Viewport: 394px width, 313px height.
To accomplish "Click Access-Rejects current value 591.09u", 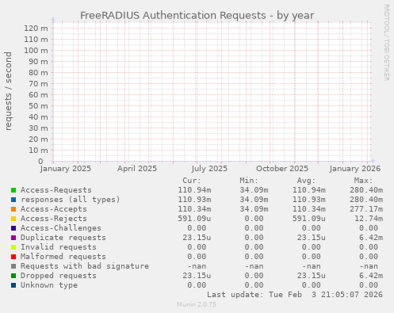I will [x=194, y=219].
